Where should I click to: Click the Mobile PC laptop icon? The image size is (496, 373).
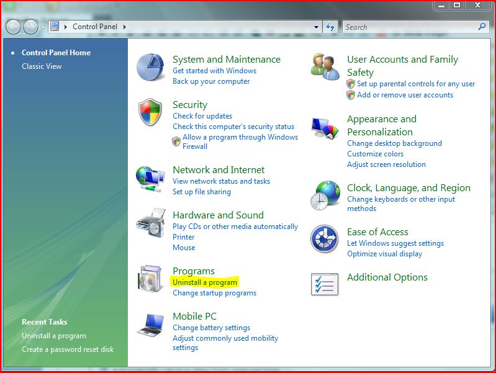(151, 325)
